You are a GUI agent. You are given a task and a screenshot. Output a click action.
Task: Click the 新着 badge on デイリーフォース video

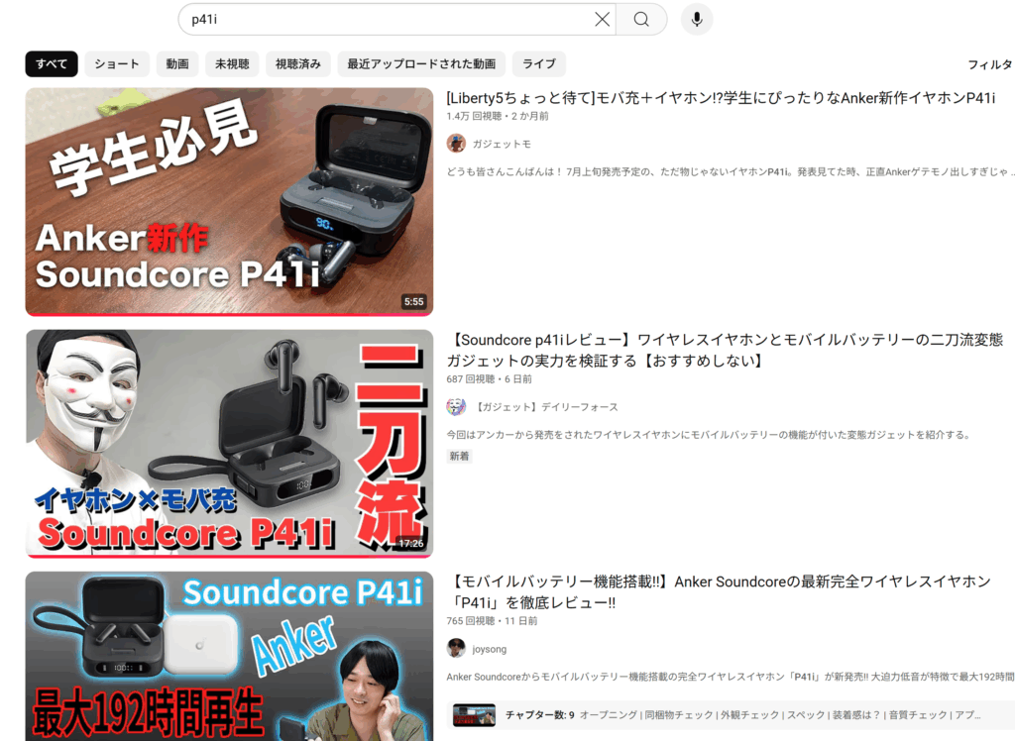(x=459, y=457)
